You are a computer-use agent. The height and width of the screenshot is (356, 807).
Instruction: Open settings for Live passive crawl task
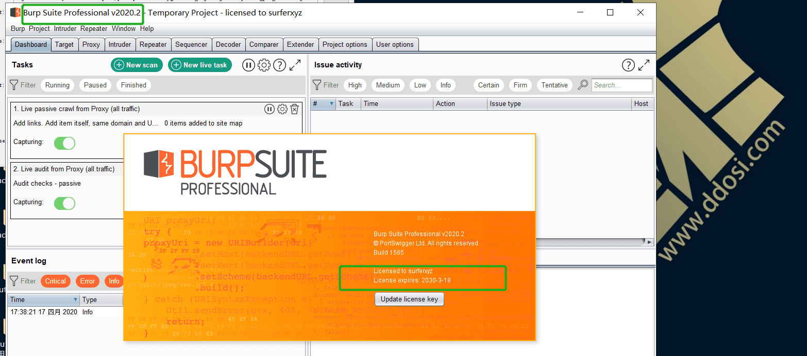282,109
